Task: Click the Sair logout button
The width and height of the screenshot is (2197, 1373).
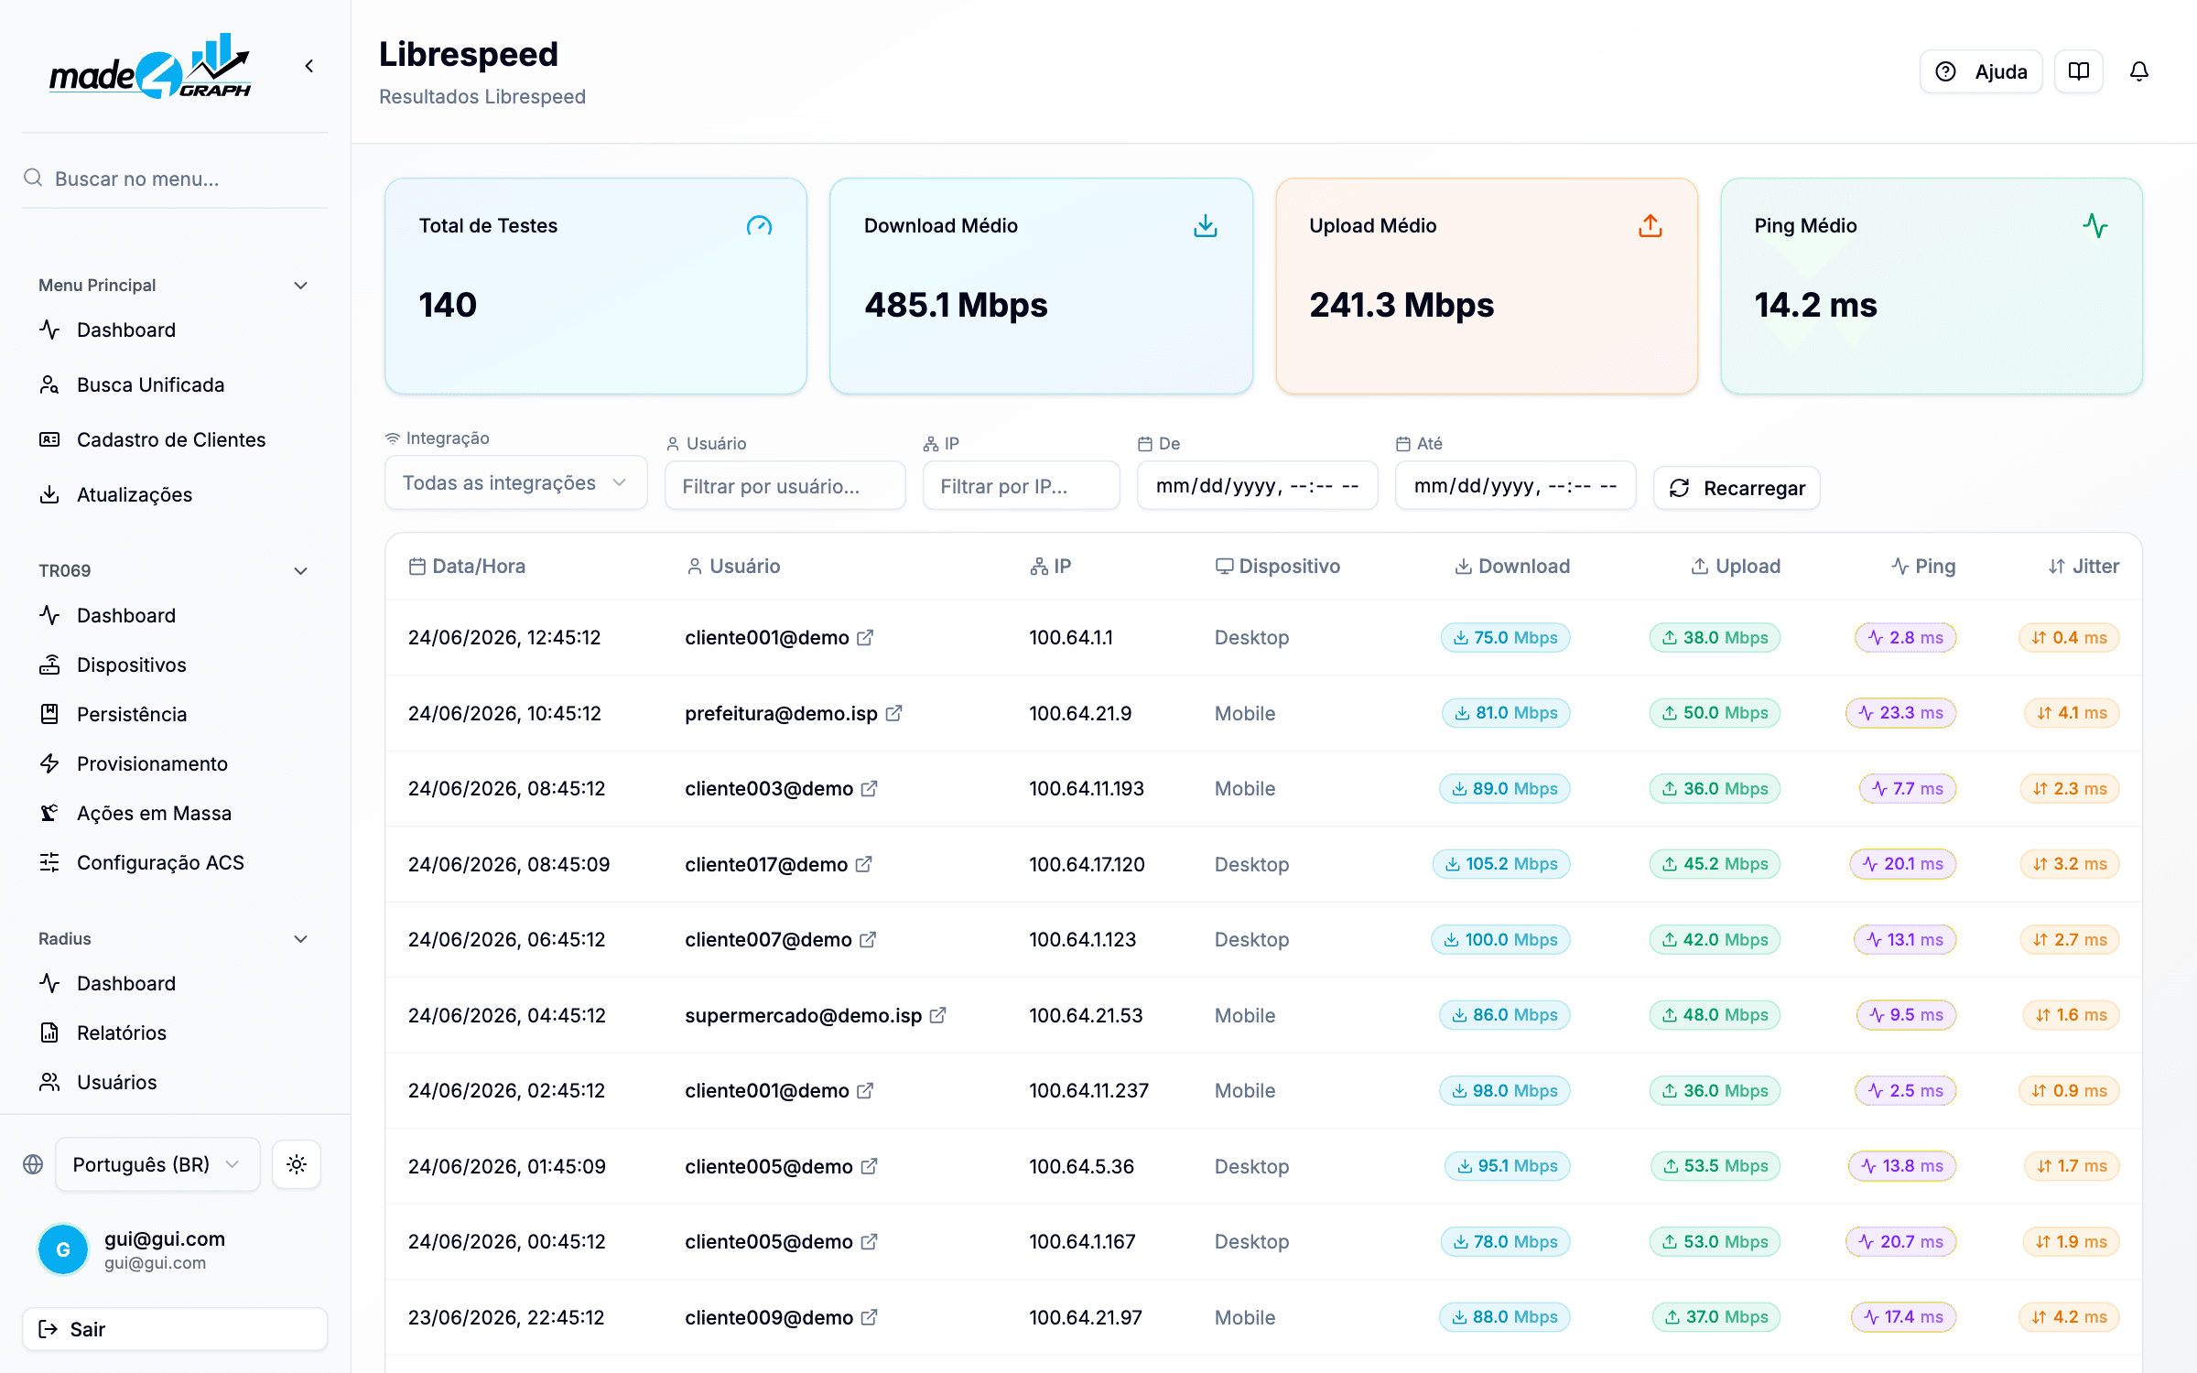Action: pos(174,1329)
